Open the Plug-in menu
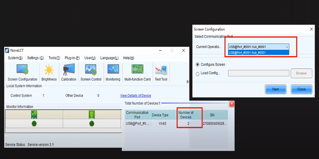The width and height of the screenshot is (319, 159). tap(72, 58)
